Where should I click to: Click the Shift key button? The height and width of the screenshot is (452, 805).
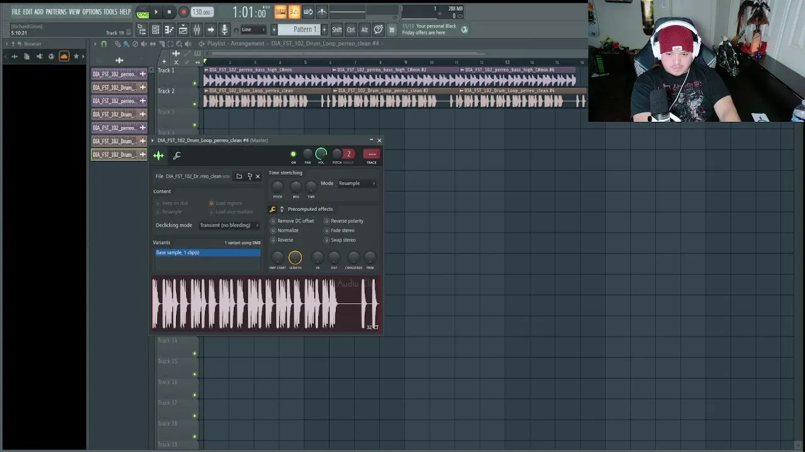click(x=337, y=30)
